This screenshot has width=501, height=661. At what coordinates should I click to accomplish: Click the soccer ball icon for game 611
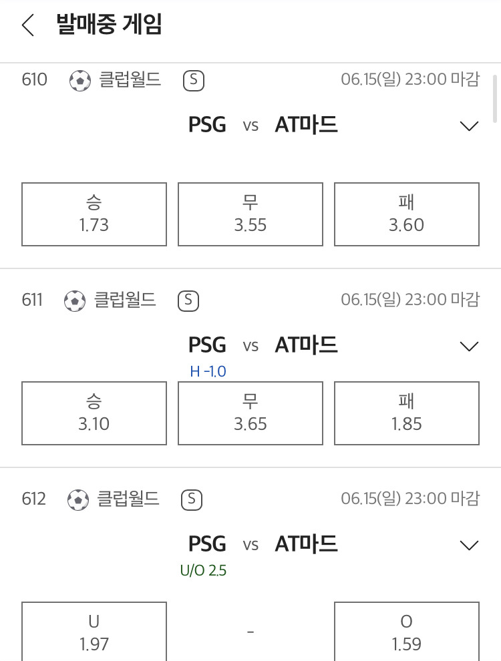point(75,301)
